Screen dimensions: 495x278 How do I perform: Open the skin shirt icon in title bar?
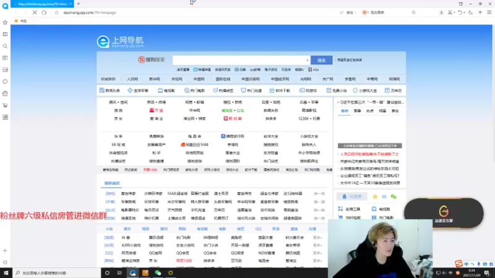pos(461,4)
